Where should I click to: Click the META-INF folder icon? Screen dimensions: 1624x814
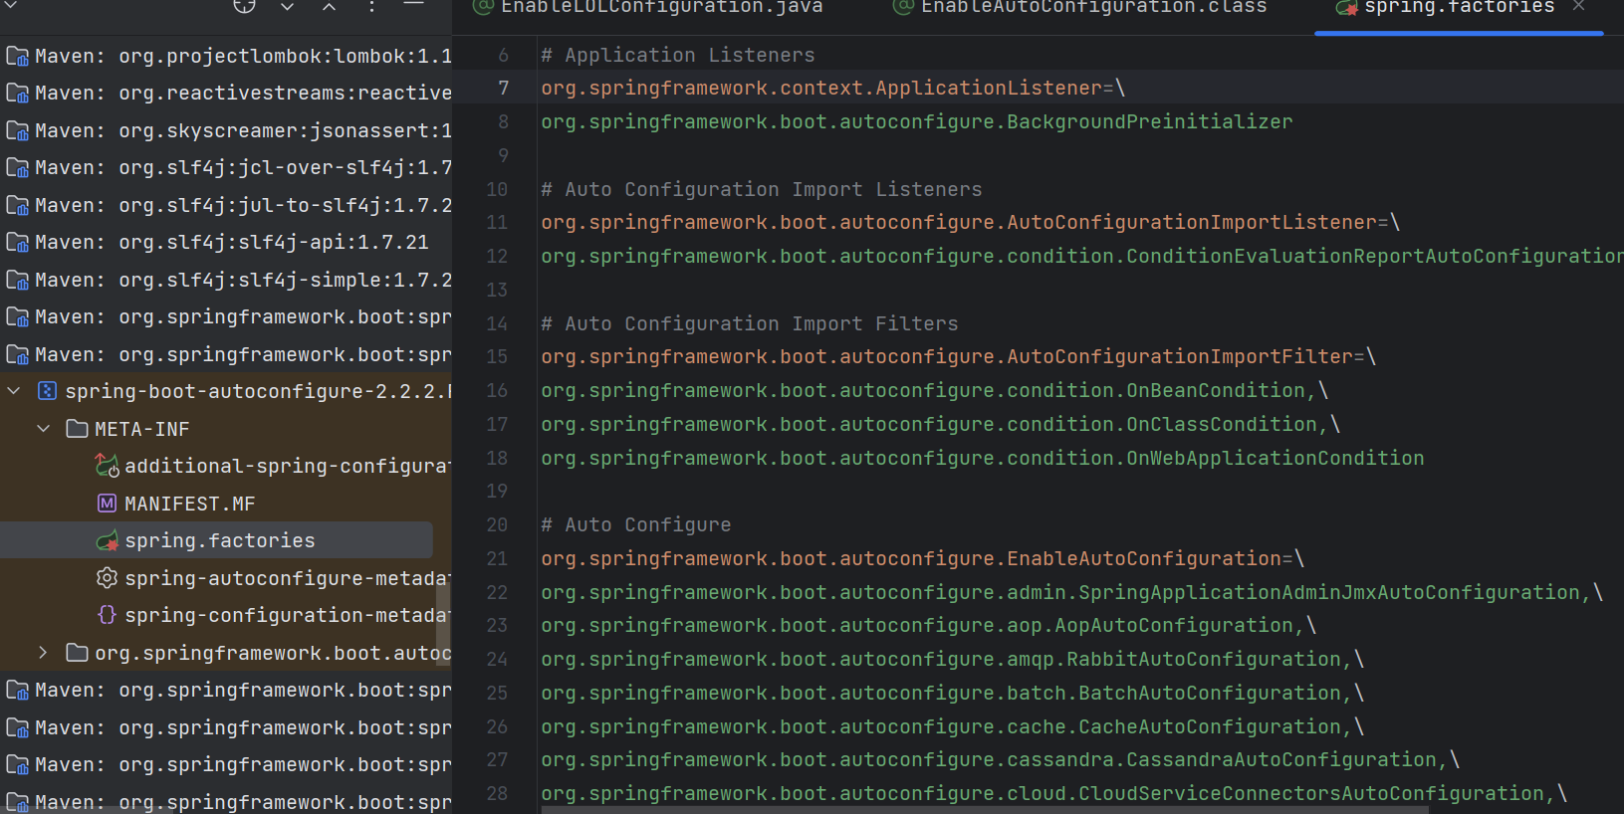pos(77,429)
